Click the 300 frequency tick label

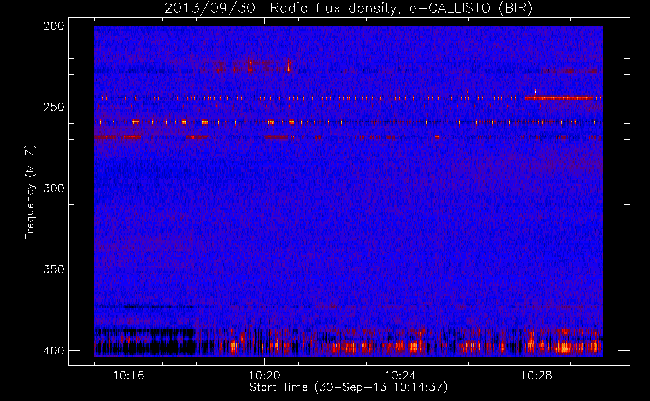click(x=54, y=188)
